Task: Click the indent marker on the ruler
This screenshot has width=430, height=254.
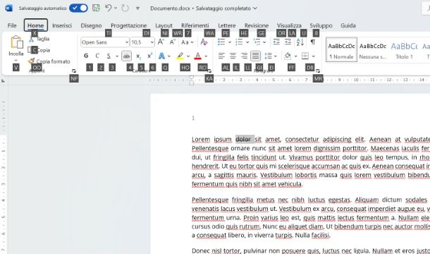Action: click(192, 80)
